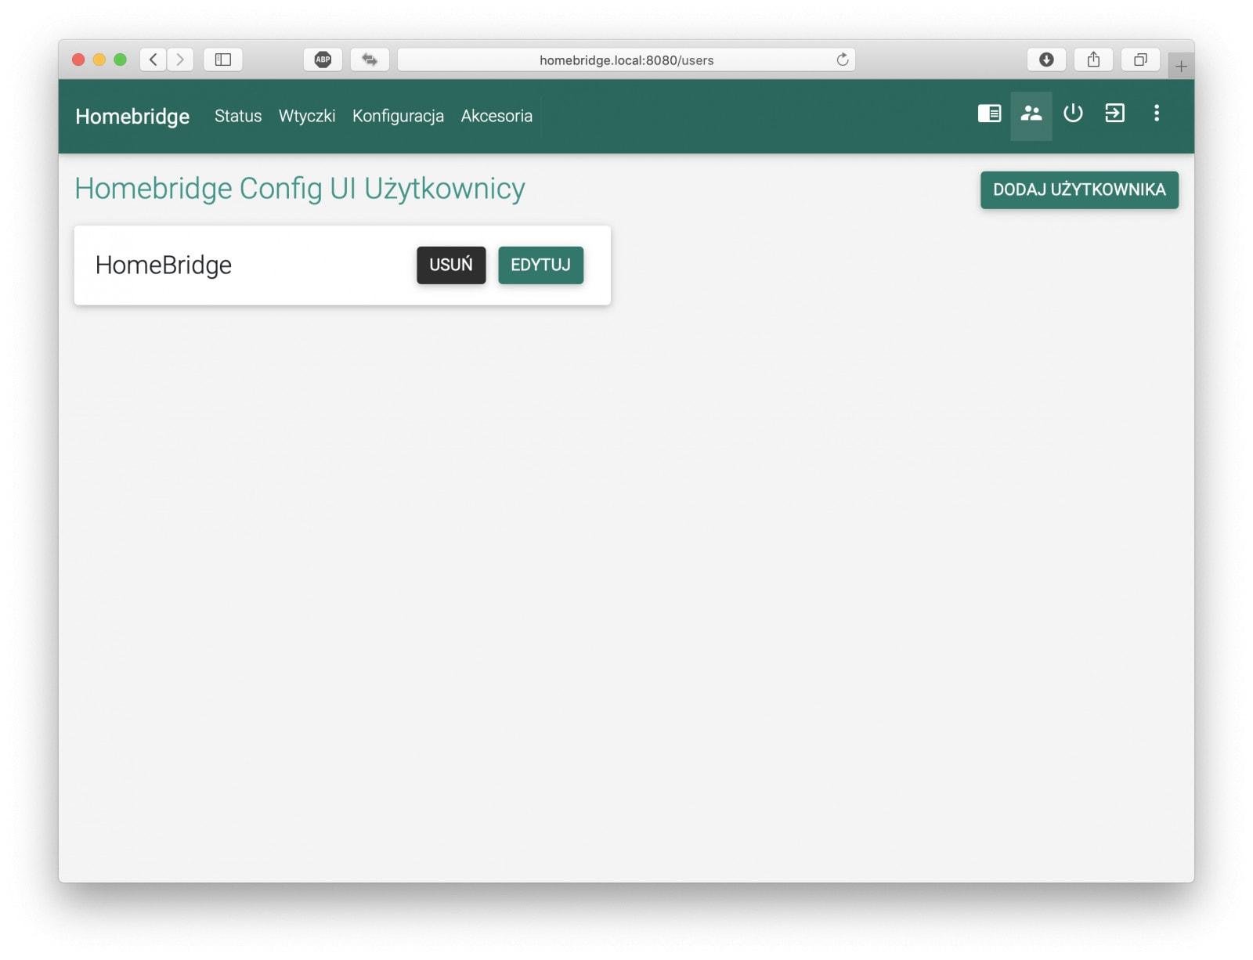This screenshot has width=1253, height=960.
Task: Toggle Safari's sidebar button
Action: tap(223, 60)
